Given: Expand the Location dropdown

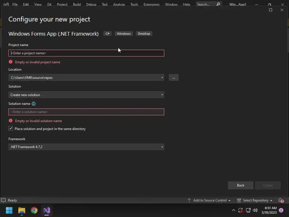Looking at the screenshot, I should point(162,77).
